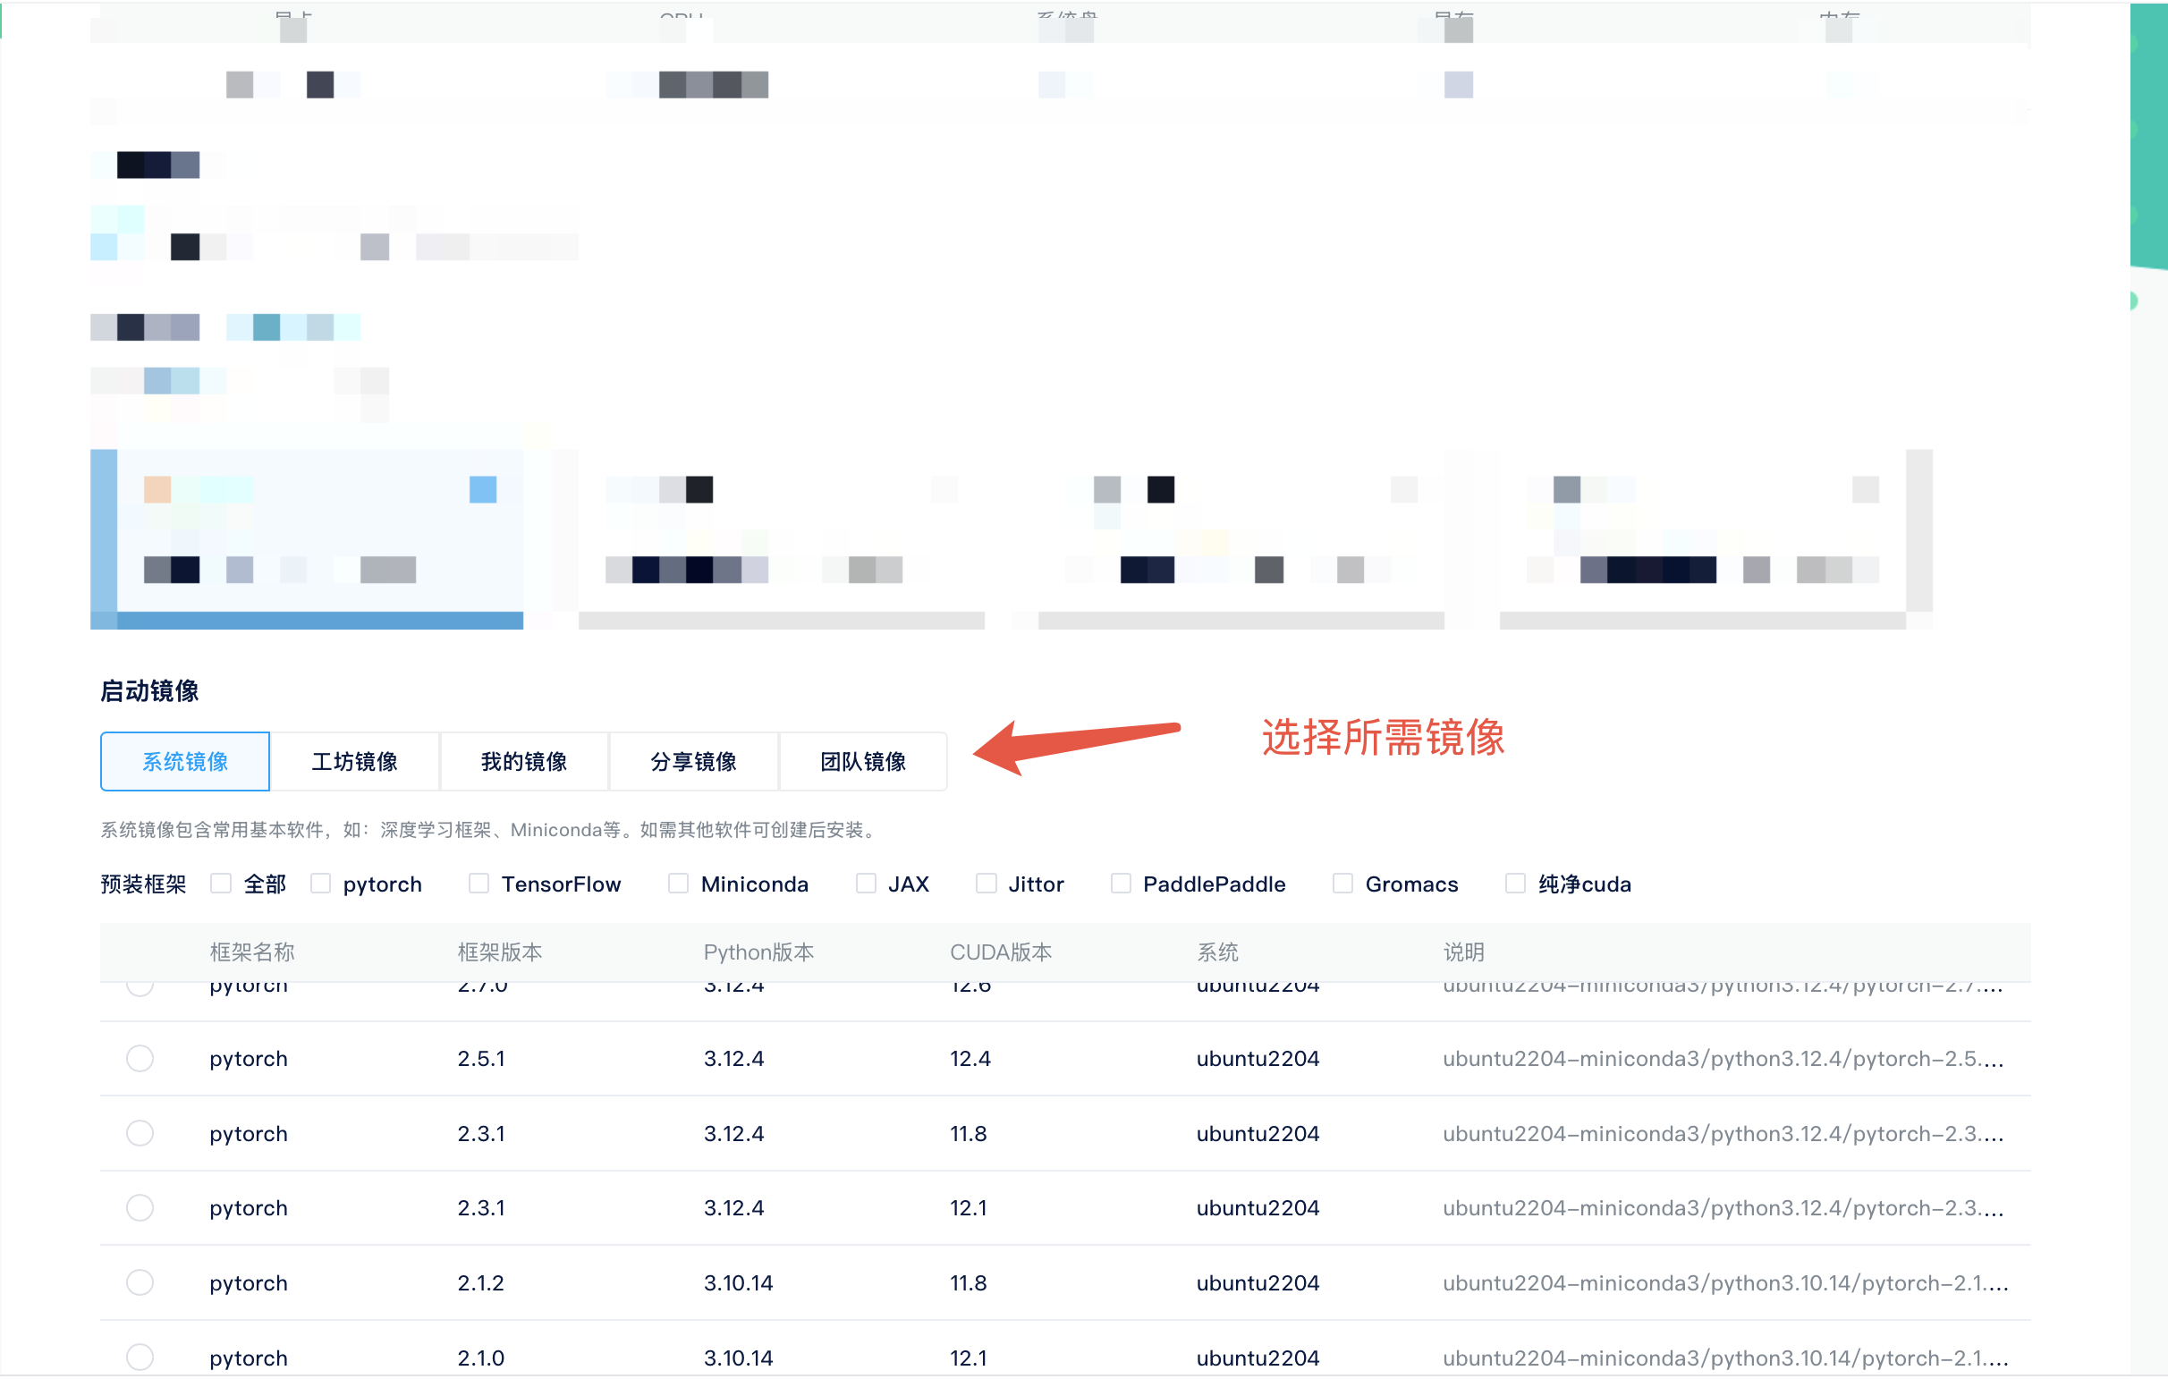Choose pytorch 2.3.1 with CUDA 11.8
The width and height of the screenshot is (2168, 1379).
(x=140, y=1134)
